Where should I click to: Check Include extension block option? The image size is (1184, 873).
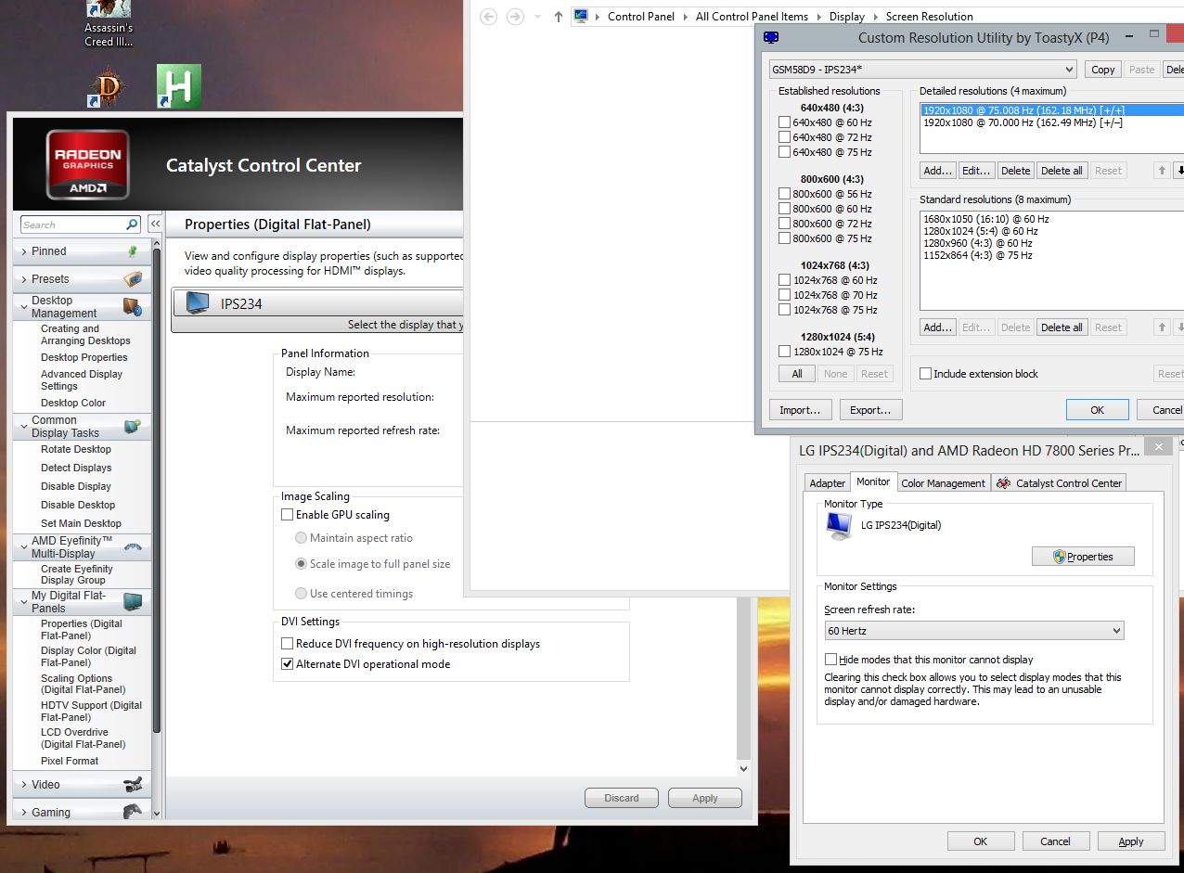click(x=925, y=374)
